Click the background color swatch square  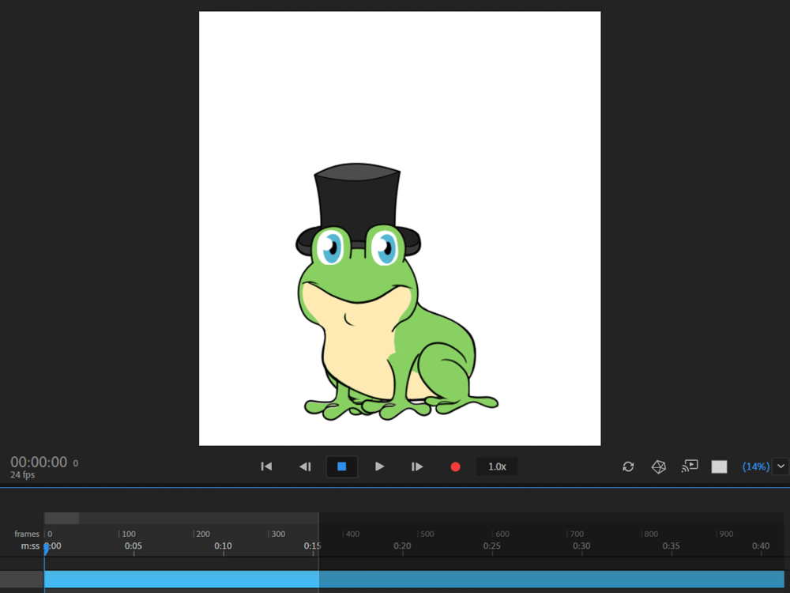coord(719,466)
